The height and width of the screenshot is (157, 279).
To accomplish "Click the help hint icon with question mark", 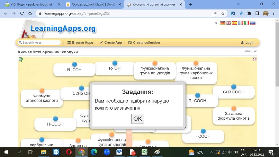I will pos(21,59).
